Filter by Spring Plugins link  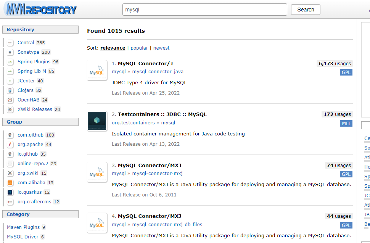tap(34, 62)
